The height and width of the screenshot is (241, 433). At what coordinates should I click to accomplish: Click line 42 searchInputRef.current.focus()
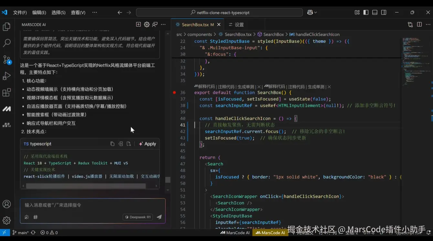[x=245, y=131]
